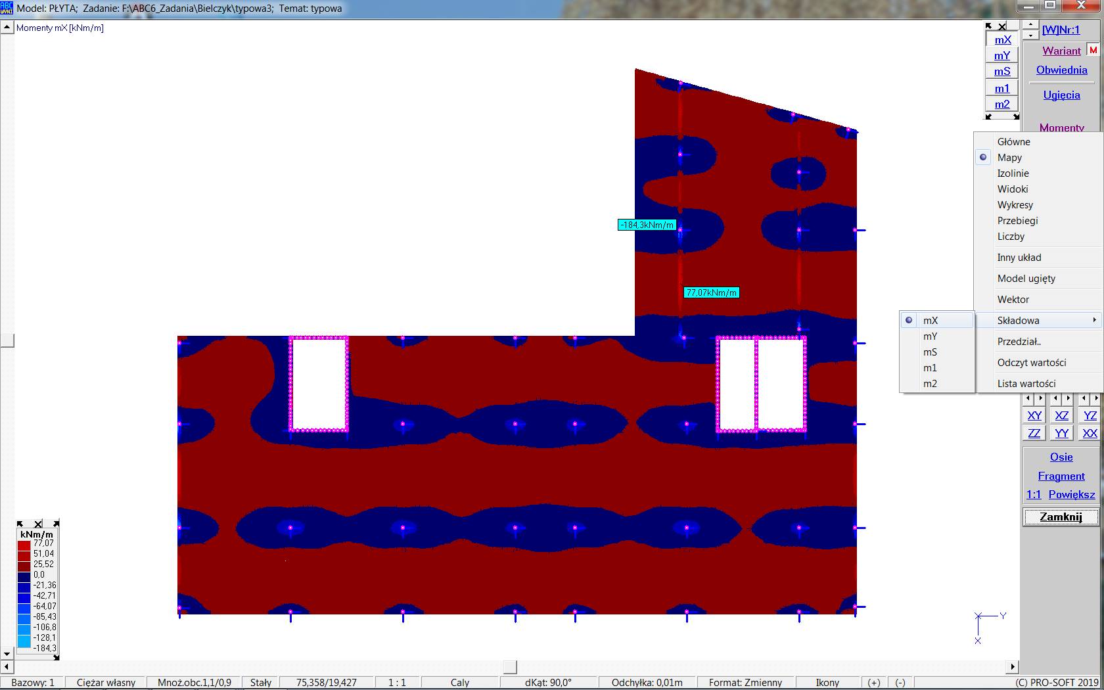The image size is (1104, 690).
Task: Switch to XZ plane view
Action: point(1062,415)
